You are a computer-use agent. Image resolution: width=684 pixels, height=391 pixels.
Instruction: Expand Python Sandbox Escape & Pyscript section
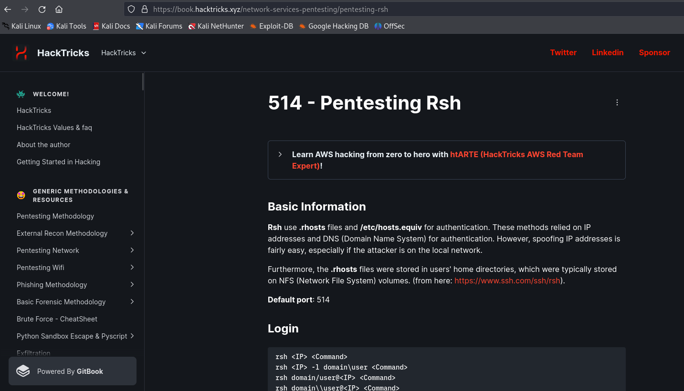click(132, 336)
